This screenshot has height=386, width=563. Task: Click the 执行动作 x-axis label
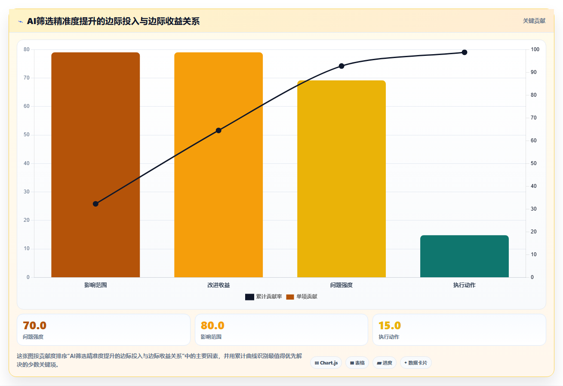point(465,285)
